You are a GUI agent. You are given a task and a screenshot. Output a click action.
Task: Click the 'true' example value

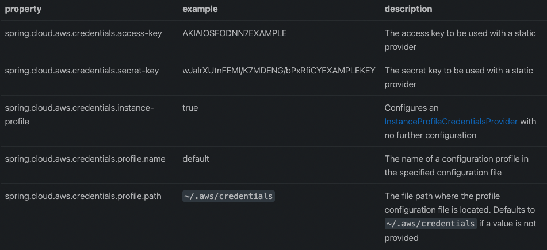pos(190,108)
